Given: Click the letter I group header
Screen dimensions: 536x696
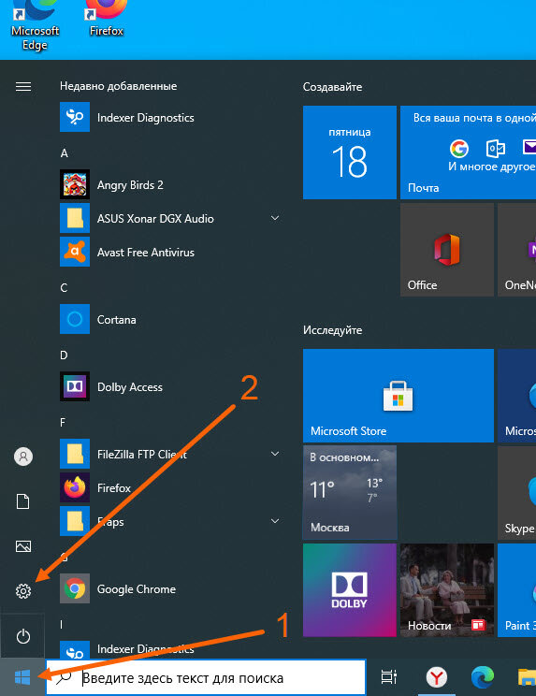Looking at the screenshot, I should pyautogui.click(x=61, y=625).
